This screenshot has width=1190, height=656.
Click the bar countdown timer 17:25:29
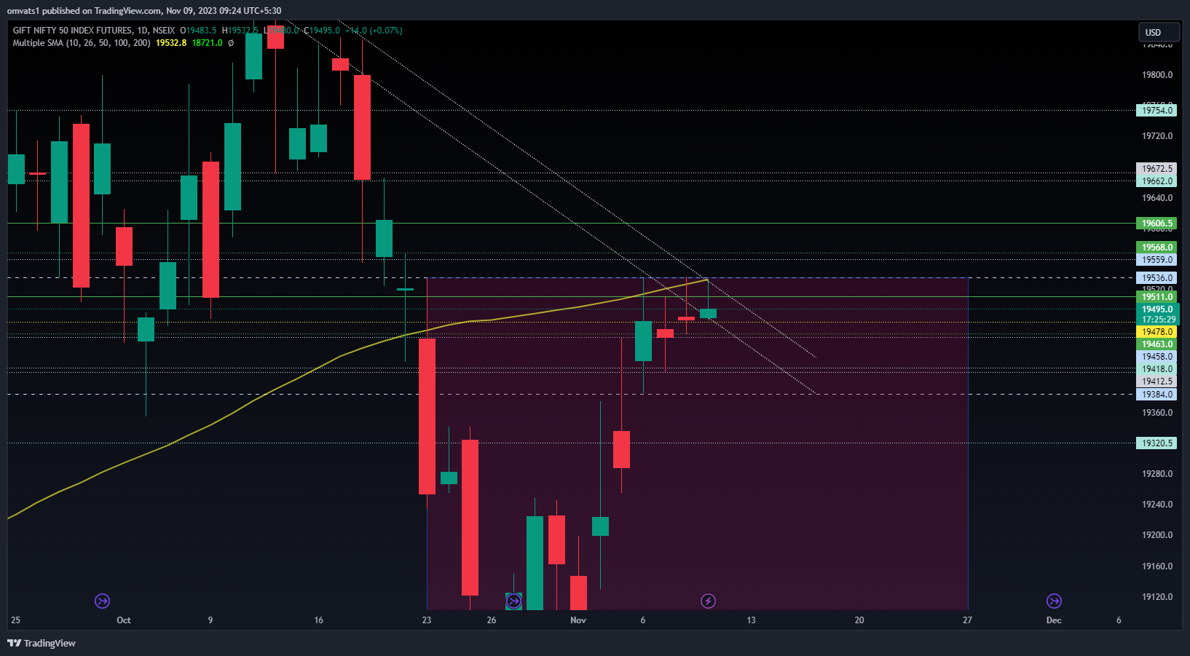[1156, 320]
